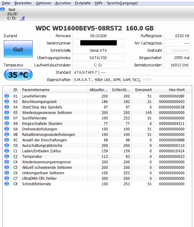Click hex value 0000000000BF
194x227 pixels.
click(172, 96)
